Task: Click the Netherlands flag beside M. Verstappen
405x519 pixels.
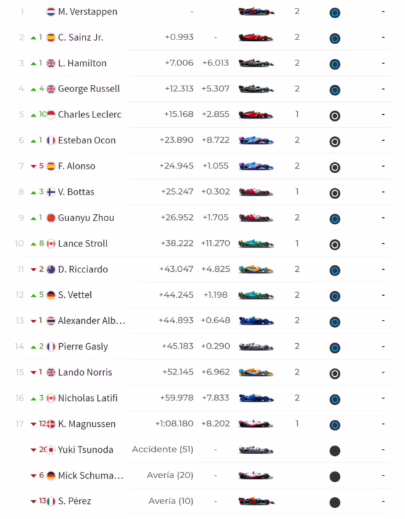Action: pyautogui.click(x=51, y=12)
